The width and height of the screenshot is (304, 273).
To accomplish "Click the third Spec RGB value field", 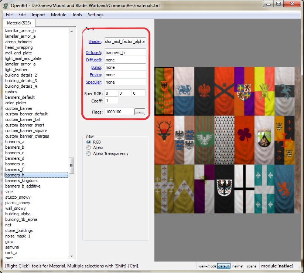I will click(139, 93).
